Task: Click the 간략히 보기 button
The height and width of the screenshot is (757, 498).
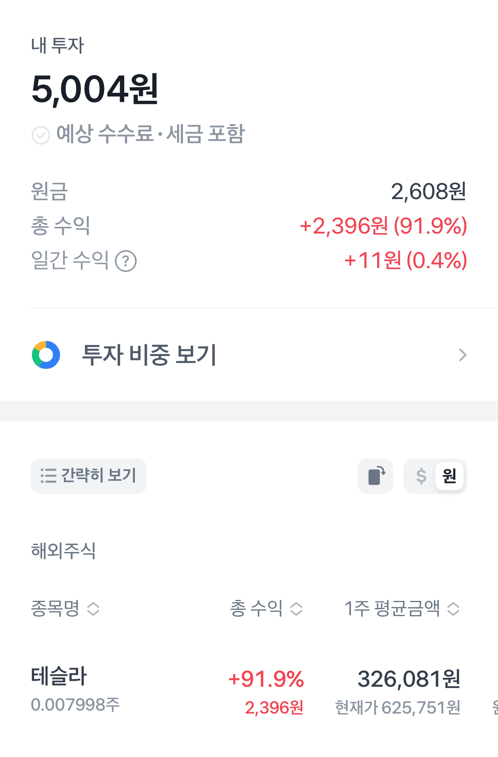Action: point(89,476)
